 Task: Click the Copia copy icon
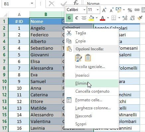tap(69, 41)
